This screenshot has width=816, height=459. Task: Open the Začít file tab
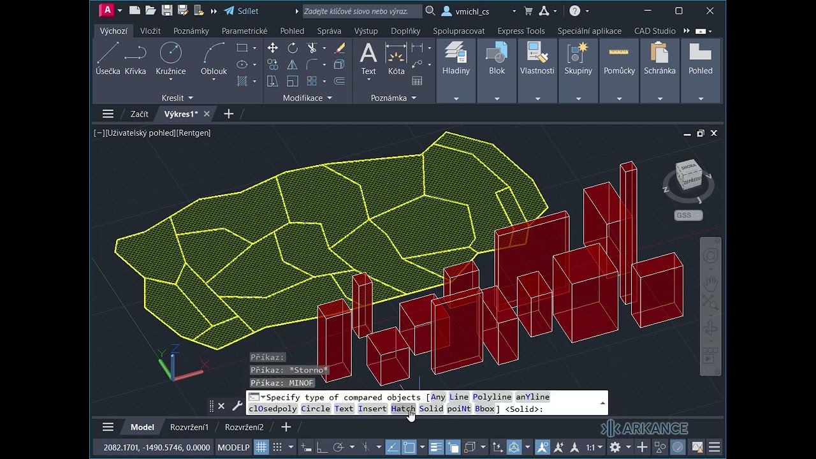[139, 114]
